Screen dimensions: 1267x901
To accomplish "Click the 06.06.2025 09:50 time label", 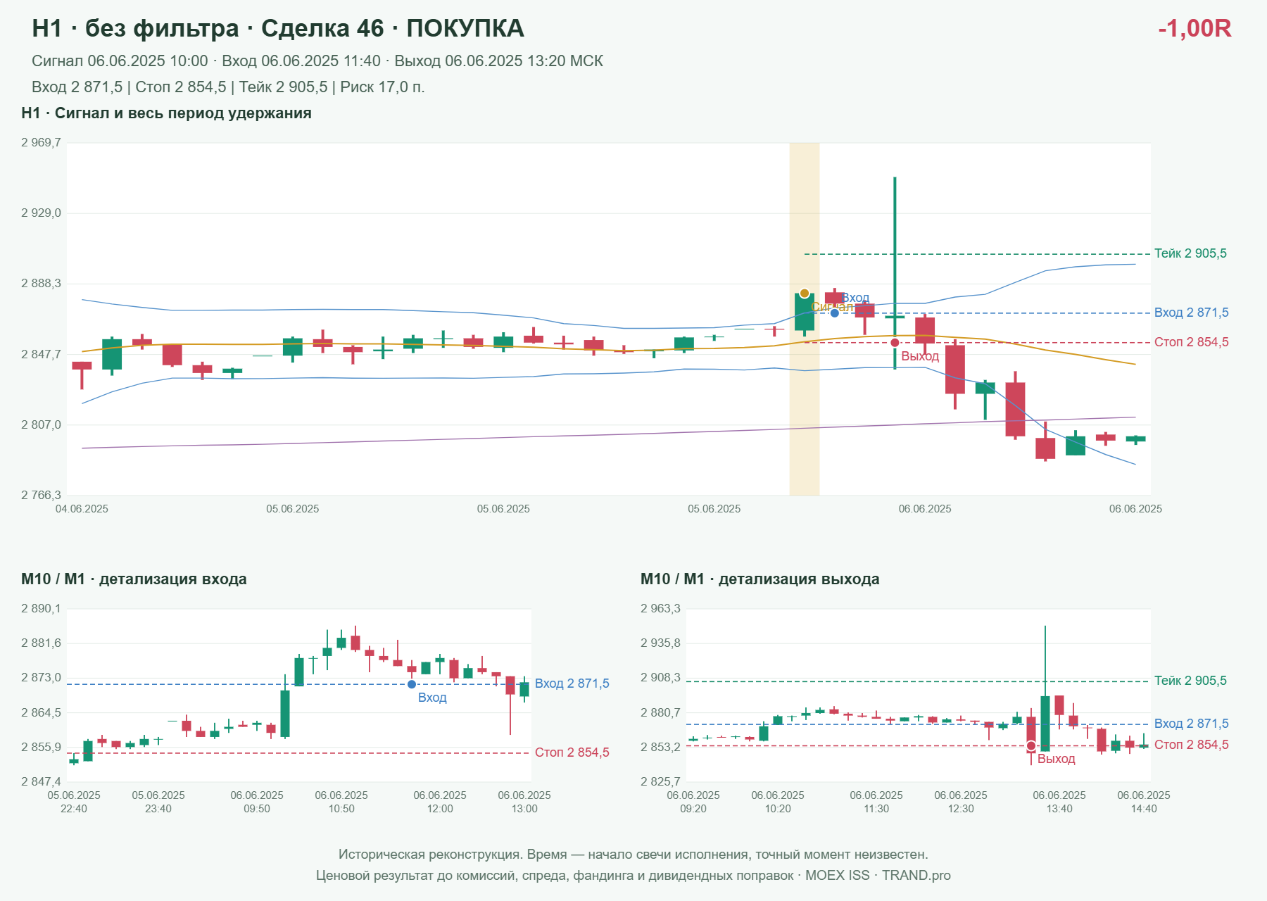I will click(x=257, y=802).
